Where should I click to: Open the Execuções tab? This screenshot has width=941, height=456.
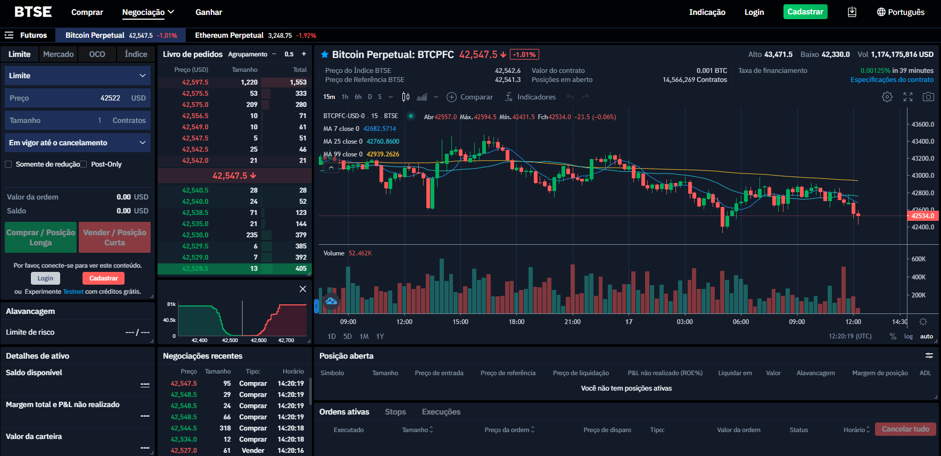tap(441, 412)
